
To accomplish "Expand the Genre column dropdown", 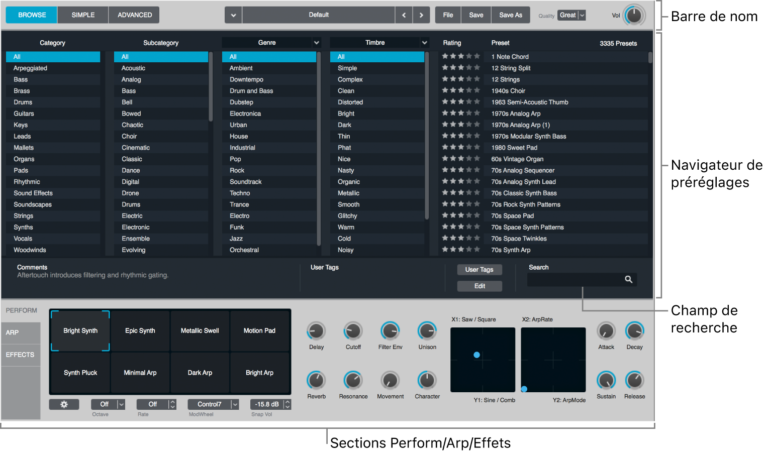I will pos(316,43).
